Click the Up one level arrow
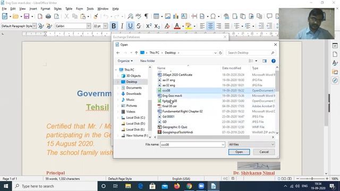340x191 pixels. [x=136, y=53]
